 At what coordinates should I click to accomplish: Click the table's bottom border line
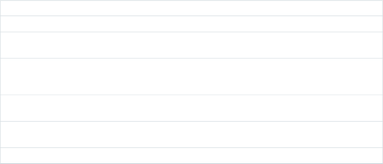(191, 163)
